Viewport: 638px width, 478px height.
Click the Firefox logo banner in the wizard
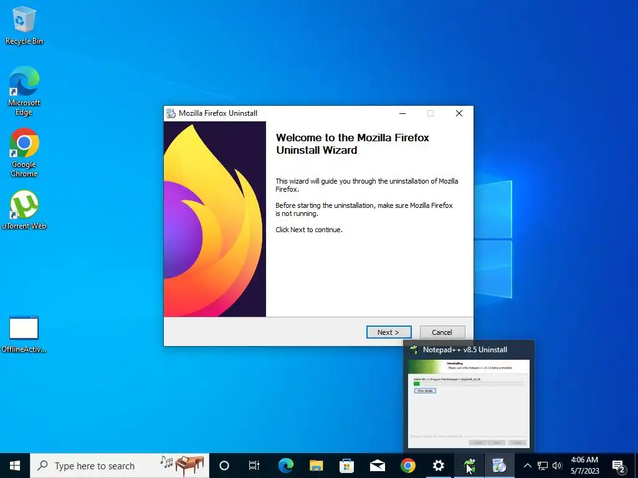215,219
